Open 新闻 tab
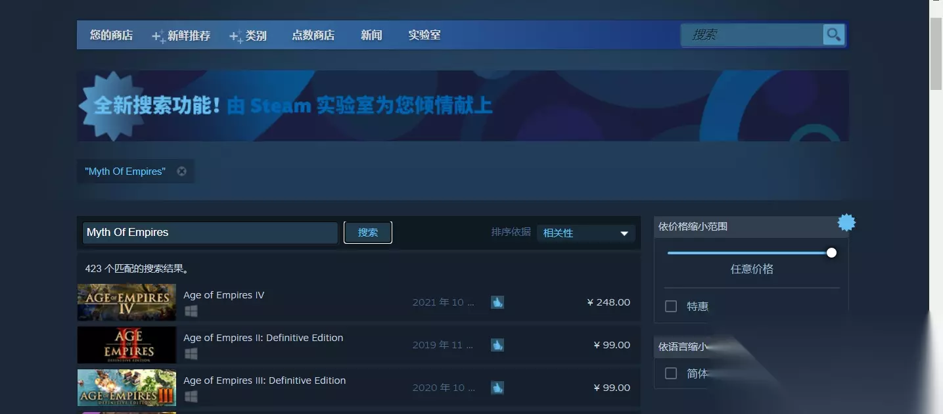Viewport: 943px width, 414px height. tap(371, 35)
